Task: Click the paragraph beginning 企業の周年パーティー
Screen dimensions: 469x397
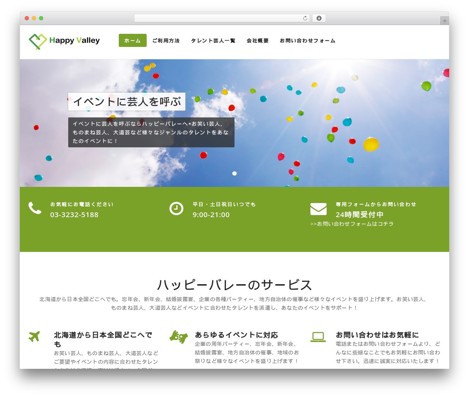Action: click(247, 352)
